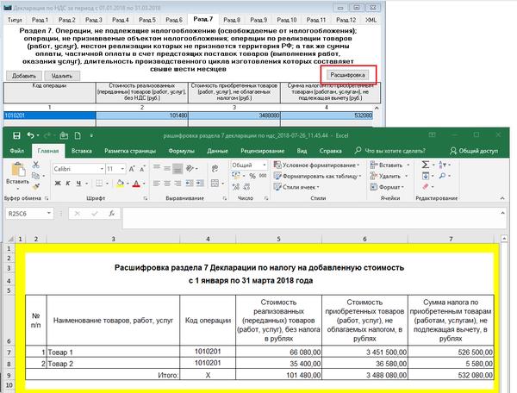The height and width of the screenshot is (393, 517).
Task: Click the increase indent icon
Action: pos(200,184)
